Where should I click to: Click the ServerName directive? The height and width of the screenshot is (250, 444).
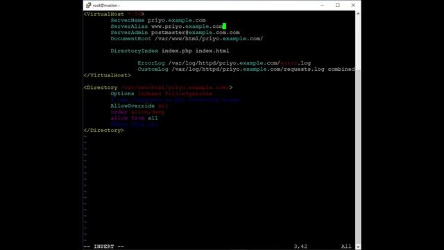click(128, 20)
